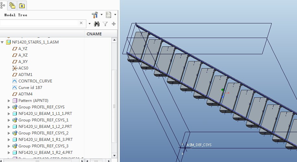This screenshot has height=162, width=297.
Task: Select ACS0 coordinate system item
Action: coord(23,68)
